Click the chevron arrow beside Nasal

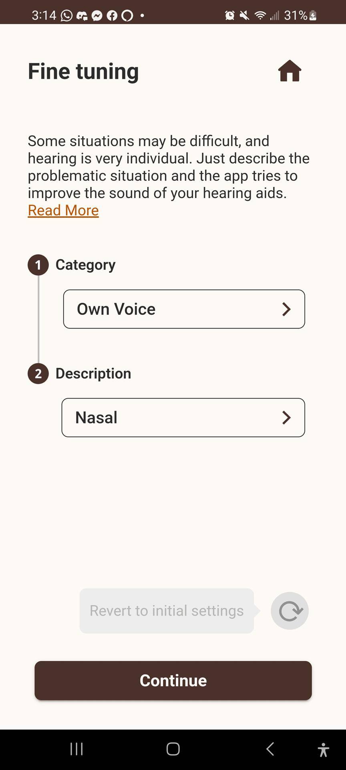click(x=286, y=417)
